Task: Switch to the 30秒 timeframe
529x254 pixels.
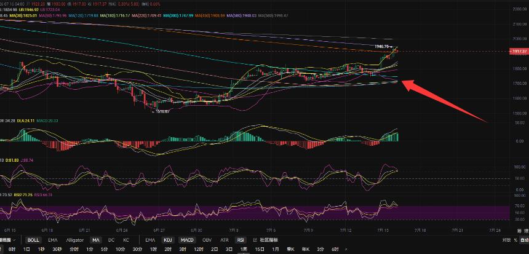Action: pyautogui.click(x=57, y=249)
